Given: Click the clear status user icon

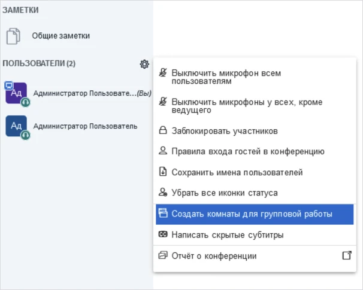Looking at the screenshot, I should point(163,192).
